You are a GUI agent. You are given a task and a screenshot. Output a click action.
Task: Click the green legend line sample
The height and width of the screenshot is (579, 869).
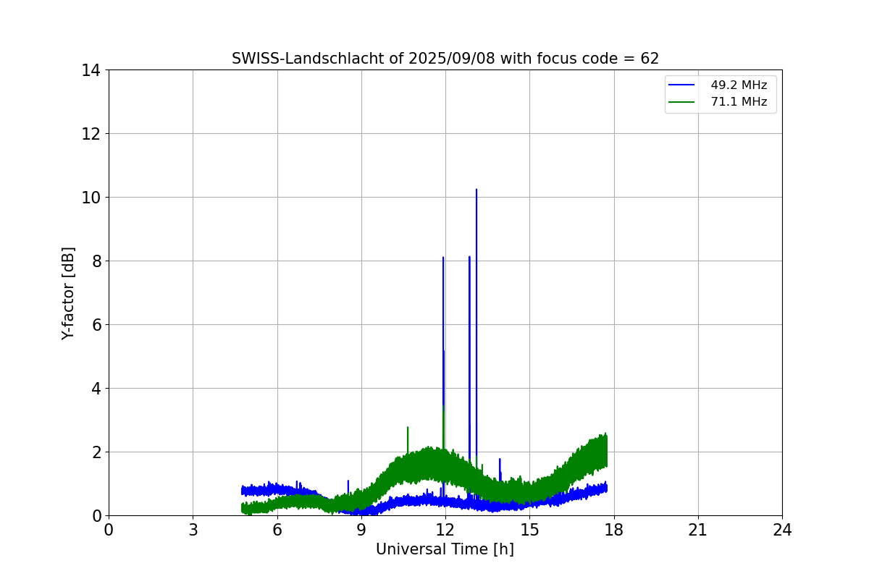(x=681, y=102)
